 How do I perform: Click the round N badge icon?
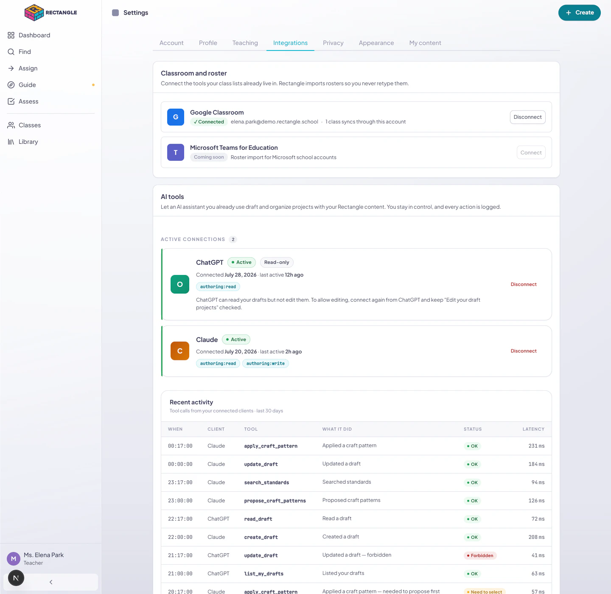pos(16,578)
